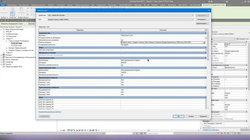This screenshot has width=250, height=140.
Task: Select BIM_3D in the project browser
Action: pyautogui.click(x=9, y=31)
